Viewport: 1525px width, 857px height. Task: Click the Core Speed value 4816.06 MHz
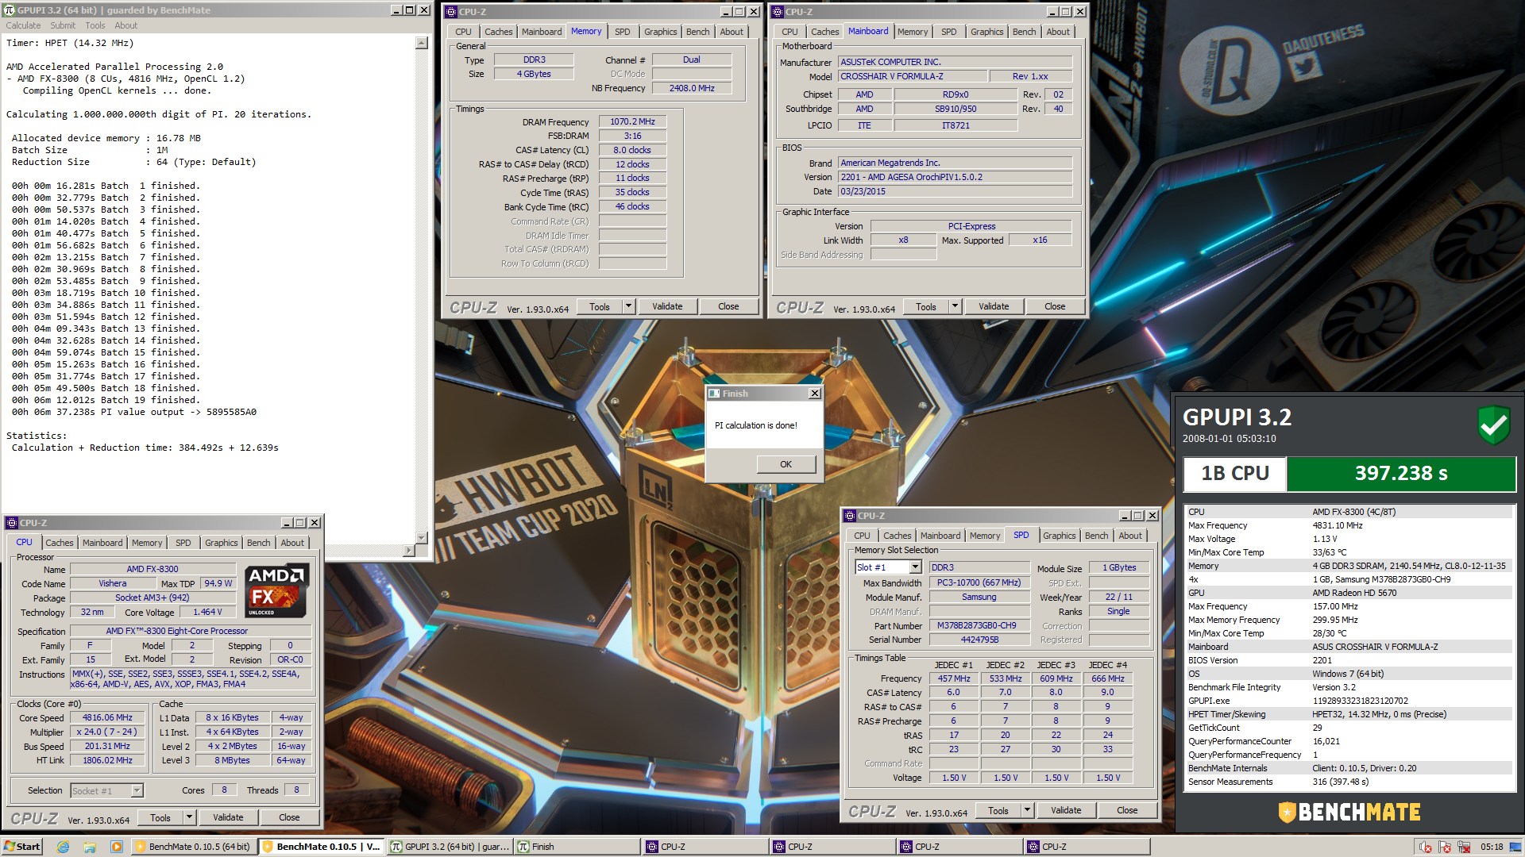[x=107, y=717]
